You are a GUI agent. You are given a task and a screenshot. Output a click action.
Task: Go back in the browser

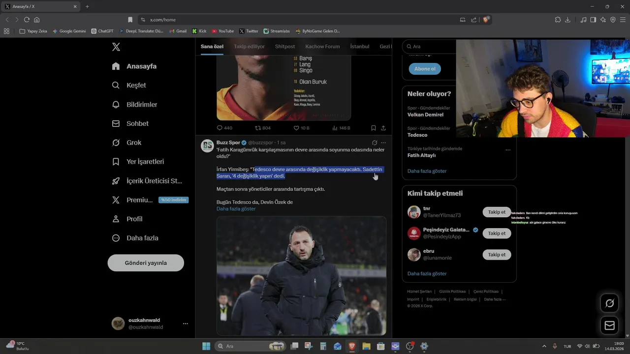click(7, 20)
